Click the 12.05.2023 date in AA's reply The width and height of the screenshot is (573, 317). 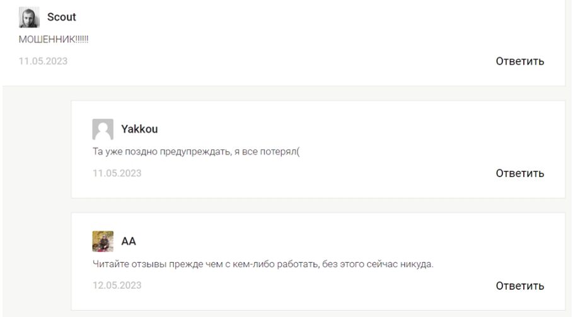117,285
